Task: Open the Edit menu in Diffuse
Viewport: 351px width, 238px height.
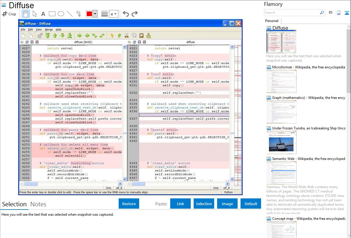Action: (x=30, y=29)
